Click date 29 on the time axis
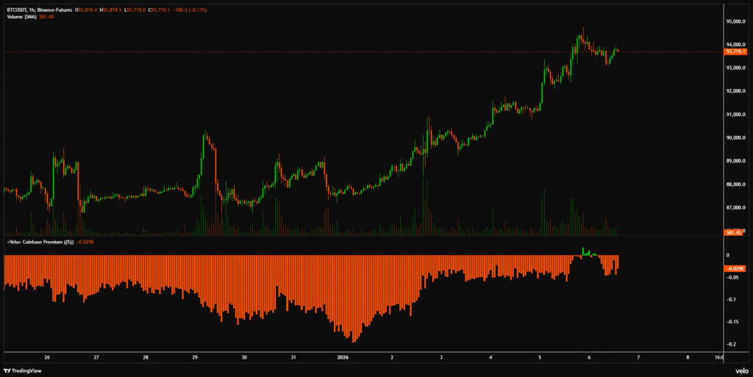The image size is (753, 377). tap(195, 358)
